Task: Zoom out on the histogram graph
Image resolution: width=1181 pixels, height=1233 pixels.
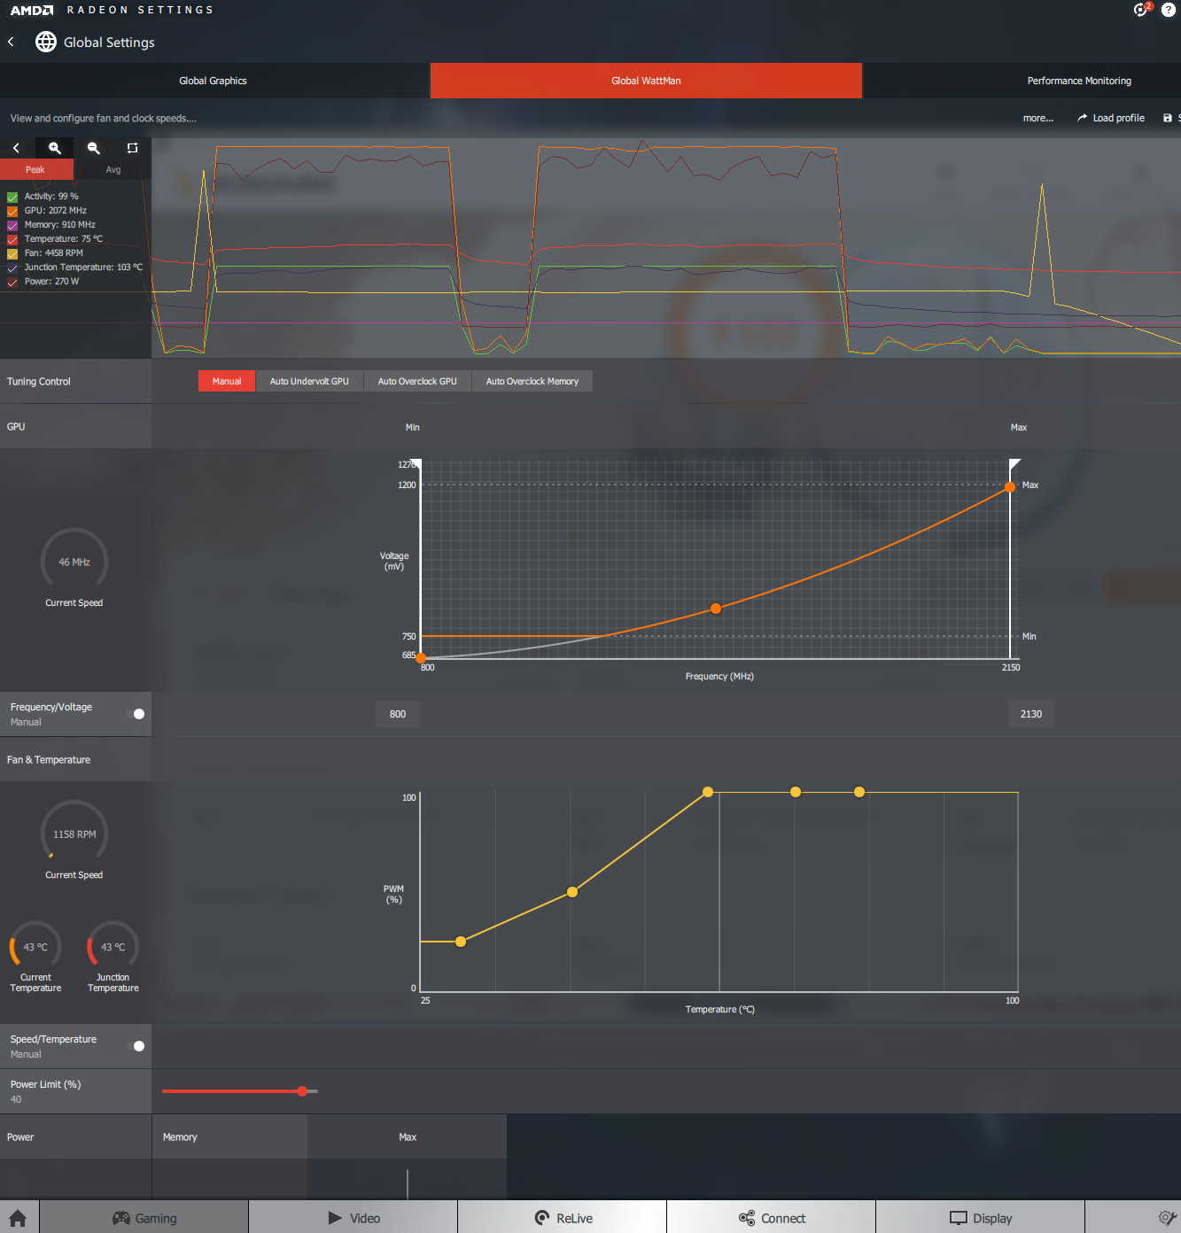Action: (x=94, y=148)
